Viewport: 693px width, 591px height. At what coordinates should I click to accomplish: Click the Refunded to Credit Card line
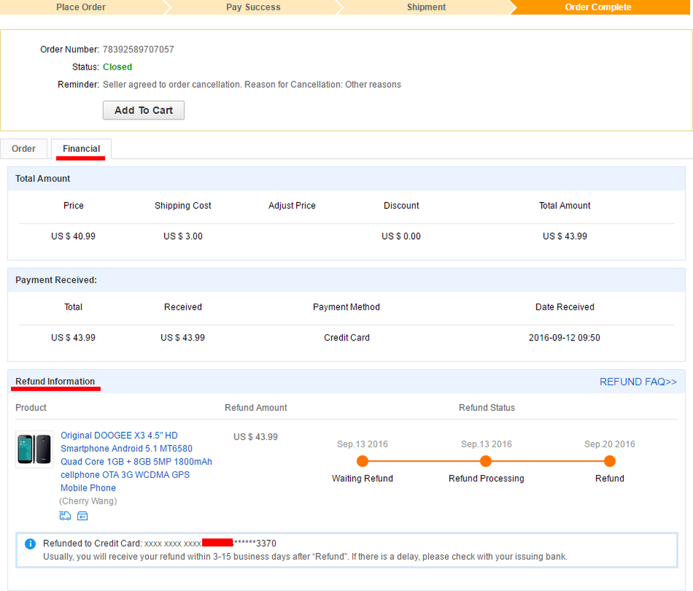(159, 544)
